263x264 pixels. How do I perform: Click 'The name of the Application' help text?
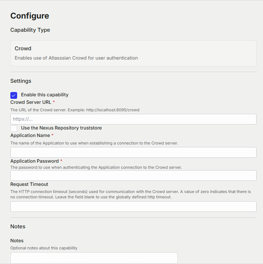tap(94, 143)
